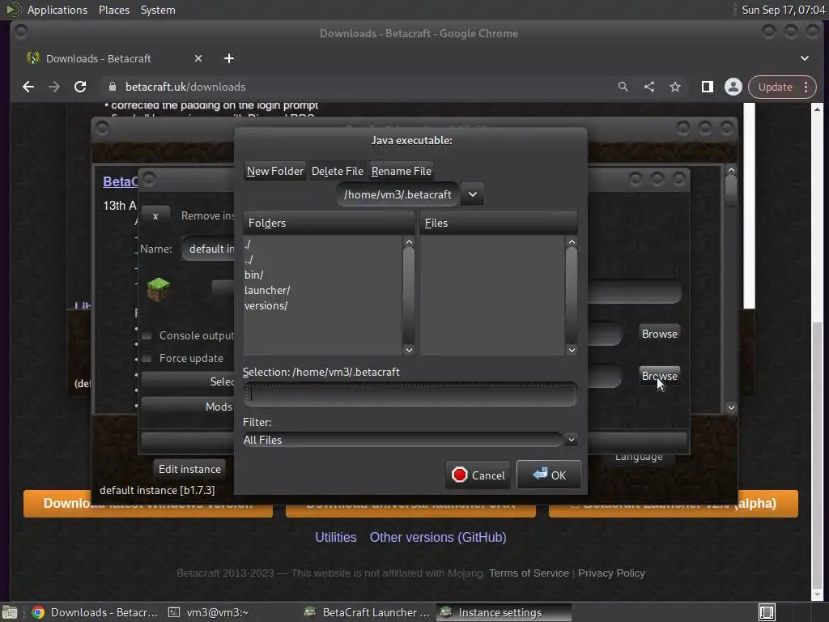Open the Utilities link
The image size is (829, 622).
tap(336, 538)
